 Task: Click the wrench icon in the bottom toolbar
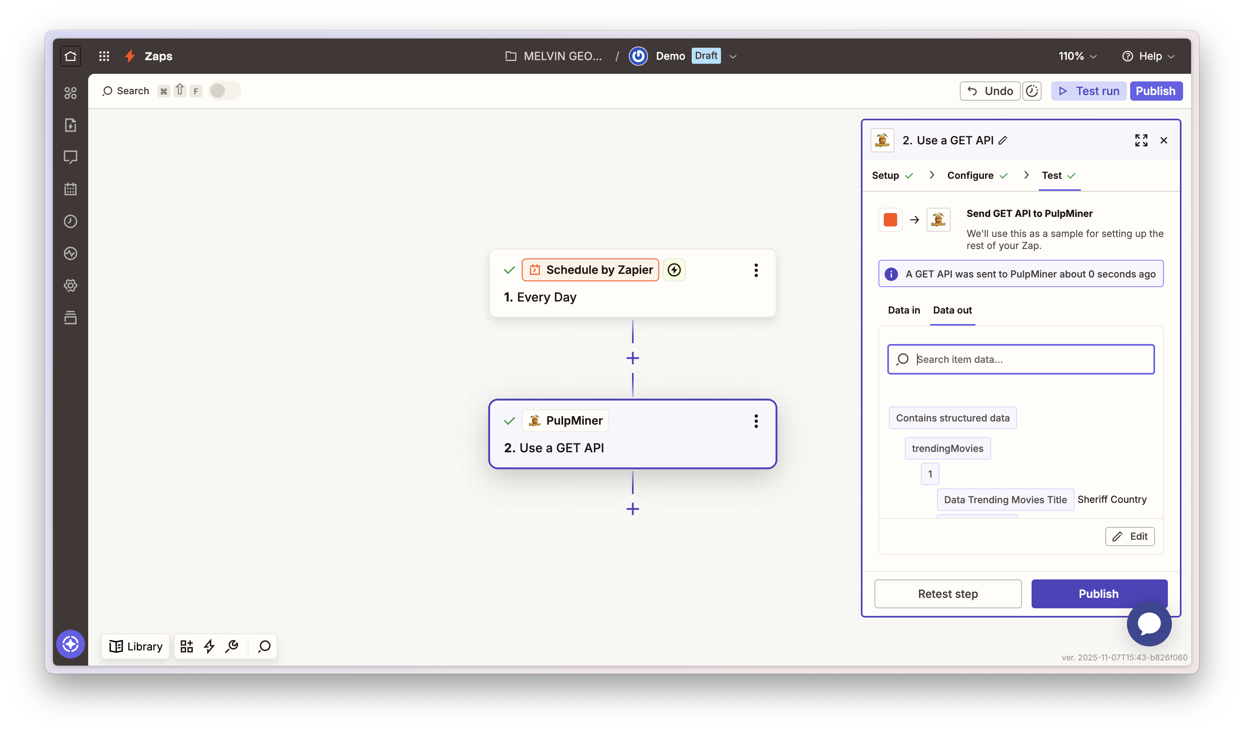(x=232, y=646)
